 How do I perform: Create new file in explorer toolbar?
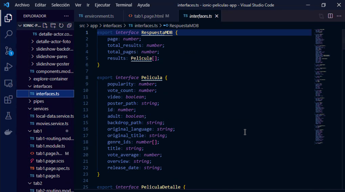click(45, 26)
